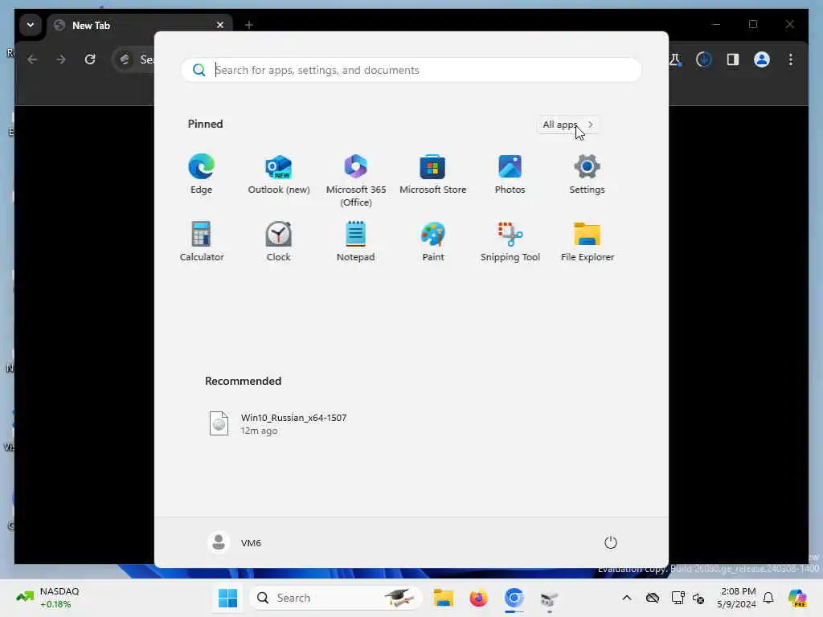823x617 pixels.
Task: Open Microsoft Store from Start menu
Action: (432, 174)
